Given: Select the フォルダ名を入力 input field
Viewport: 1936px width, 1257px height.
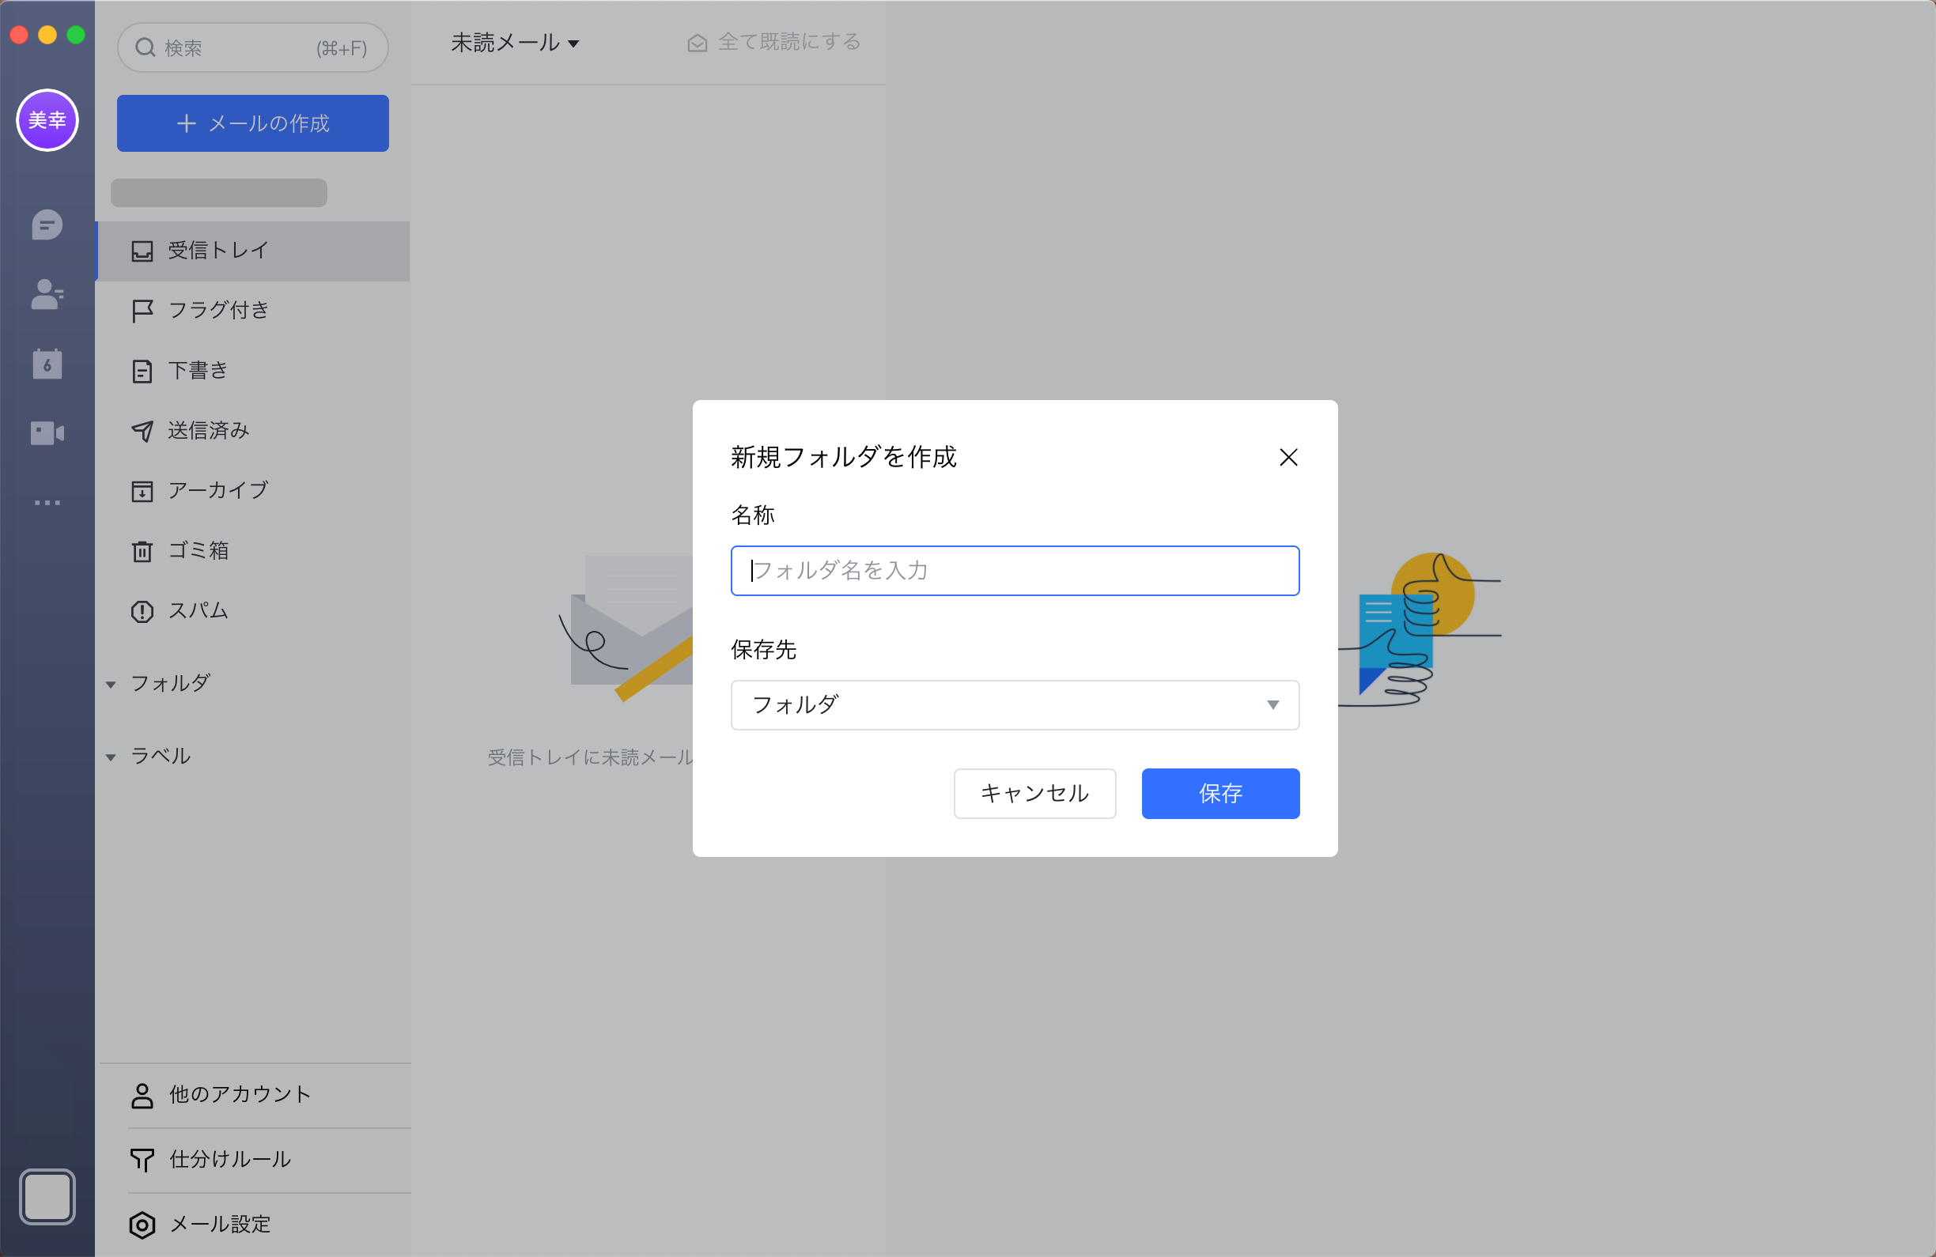Looking at the screenshot, I should 1015,570.
